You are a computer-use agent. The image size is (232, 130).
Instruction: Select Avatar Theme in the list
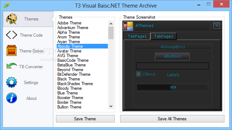pos(82,51)
